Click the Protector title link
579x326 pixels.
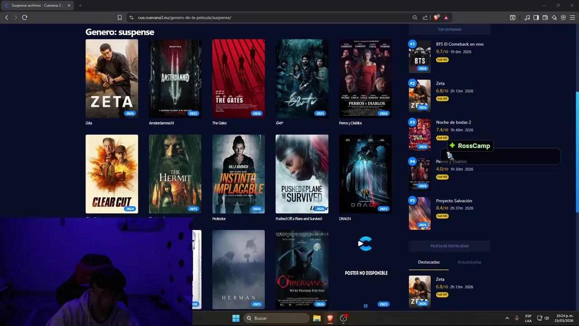pyautogui.click(x=219, y=219)
